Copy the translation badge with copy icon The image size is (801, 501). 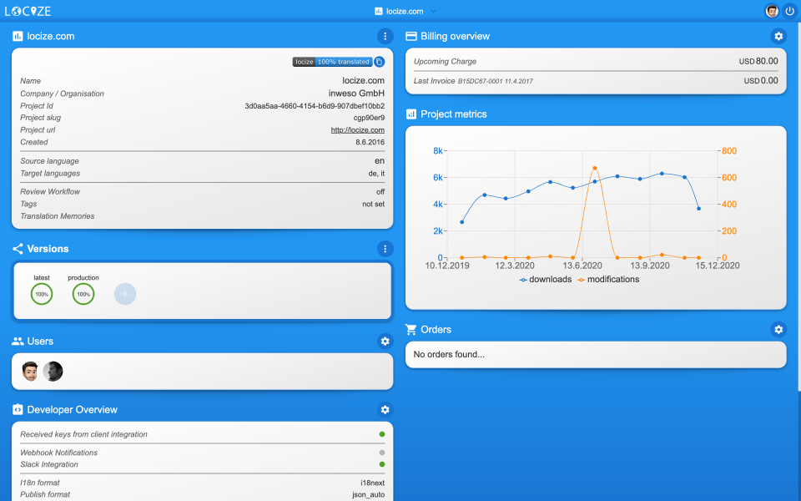pyautogui.click(x=379, y=62)
